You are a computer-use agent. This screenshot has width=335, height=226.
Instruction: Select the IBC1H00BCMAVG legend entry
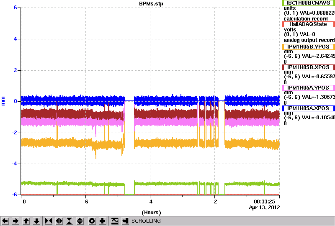click(308, 3)
